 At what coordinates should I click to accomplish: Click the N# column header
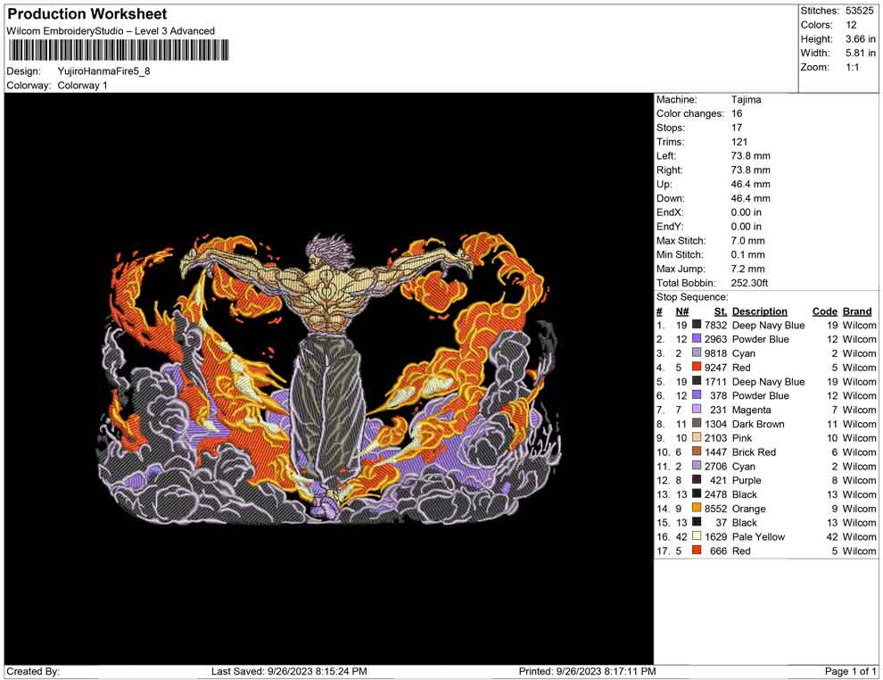click(681, 311)
